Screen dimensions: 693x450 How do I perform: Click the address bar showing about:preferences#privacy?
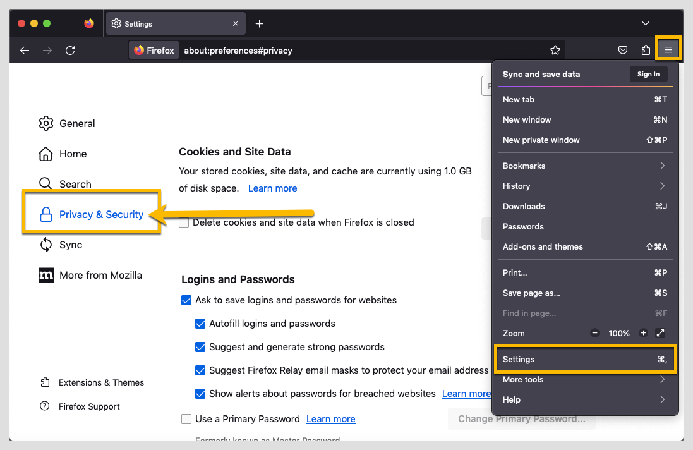coord(239,50)
